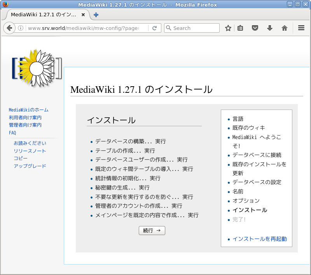
Task: Go to Firefox Home page icon
Action: 285,28
